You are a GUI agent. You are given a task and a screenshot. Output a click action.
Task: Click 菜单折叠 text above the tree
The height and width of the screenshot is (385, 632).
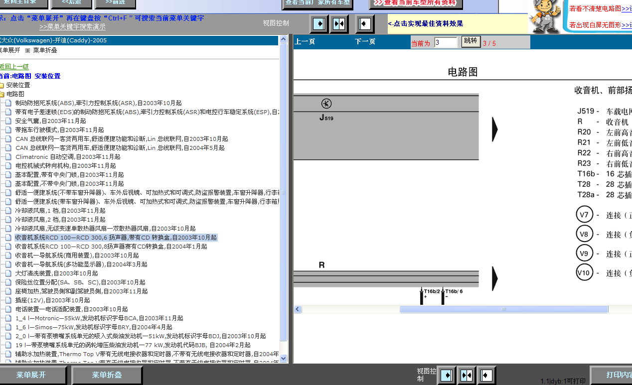click(x=45, y=50)
